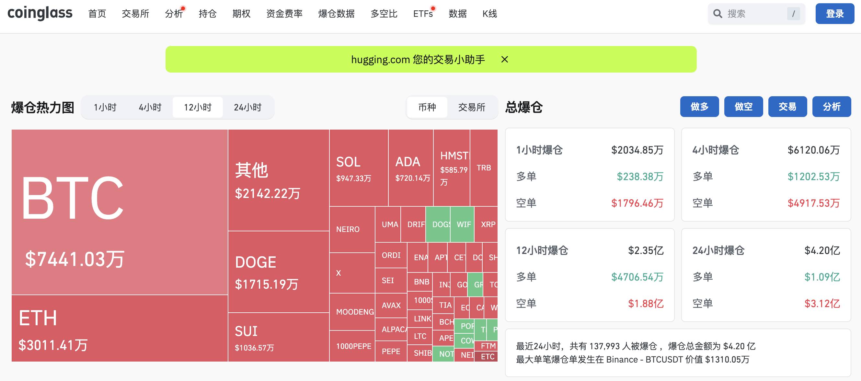Image resolution: width=861 pixels, height=381 pixels.
Task: Close the hugging.com green banner
Action: 504,60
